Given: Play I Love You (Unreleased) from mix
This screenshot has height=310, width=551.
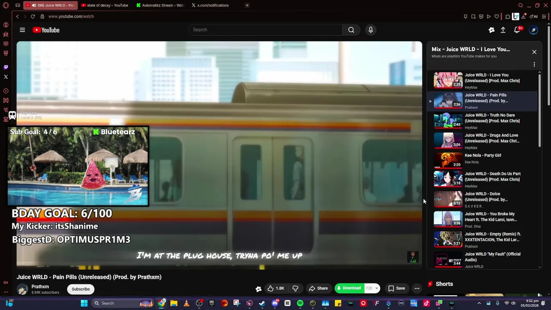Looking at the screenshot, I should click(x=482, y=81).
